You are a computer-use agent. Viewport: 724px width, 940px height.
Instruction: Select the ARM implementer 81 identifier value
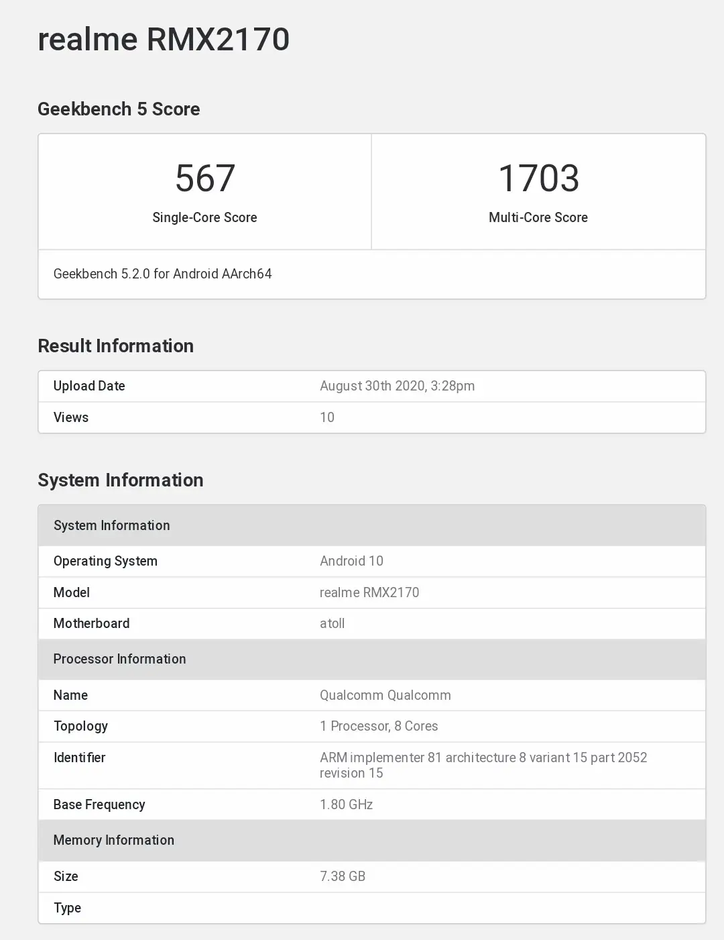pos(483,766)
